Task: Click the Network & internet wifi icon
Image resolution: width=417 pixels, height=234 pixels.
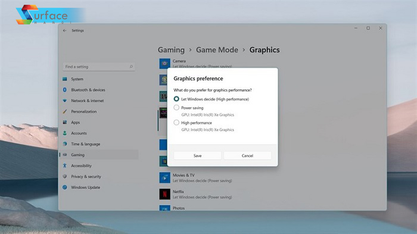Action: [x=64, y=101]
